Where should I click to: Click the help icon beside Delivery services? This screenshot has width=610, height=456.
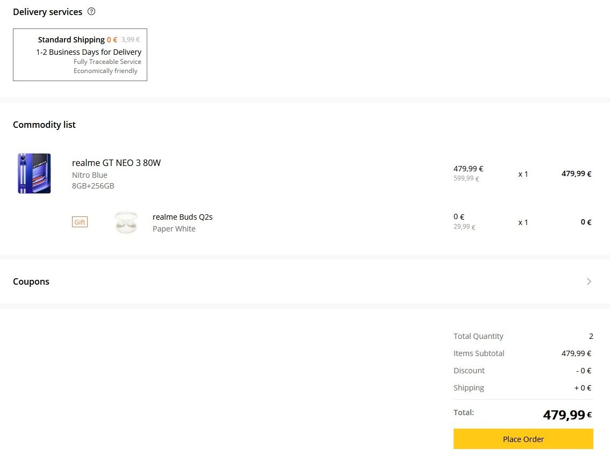pyautogui.click(x=91, y=11)
